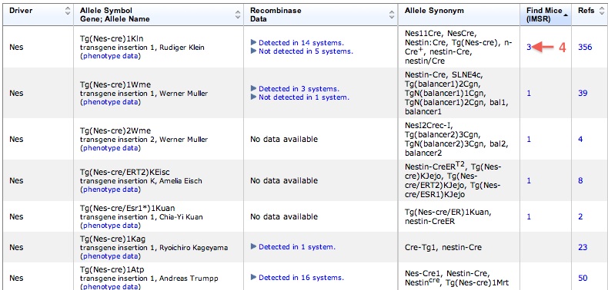Open Find Mice link for Tg(Nes-cre)2Wme
The width and height of the screenshot is (608, 290).
coord(529,139)
